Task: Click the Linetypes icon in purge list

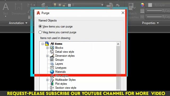Action: pos(52,68)
